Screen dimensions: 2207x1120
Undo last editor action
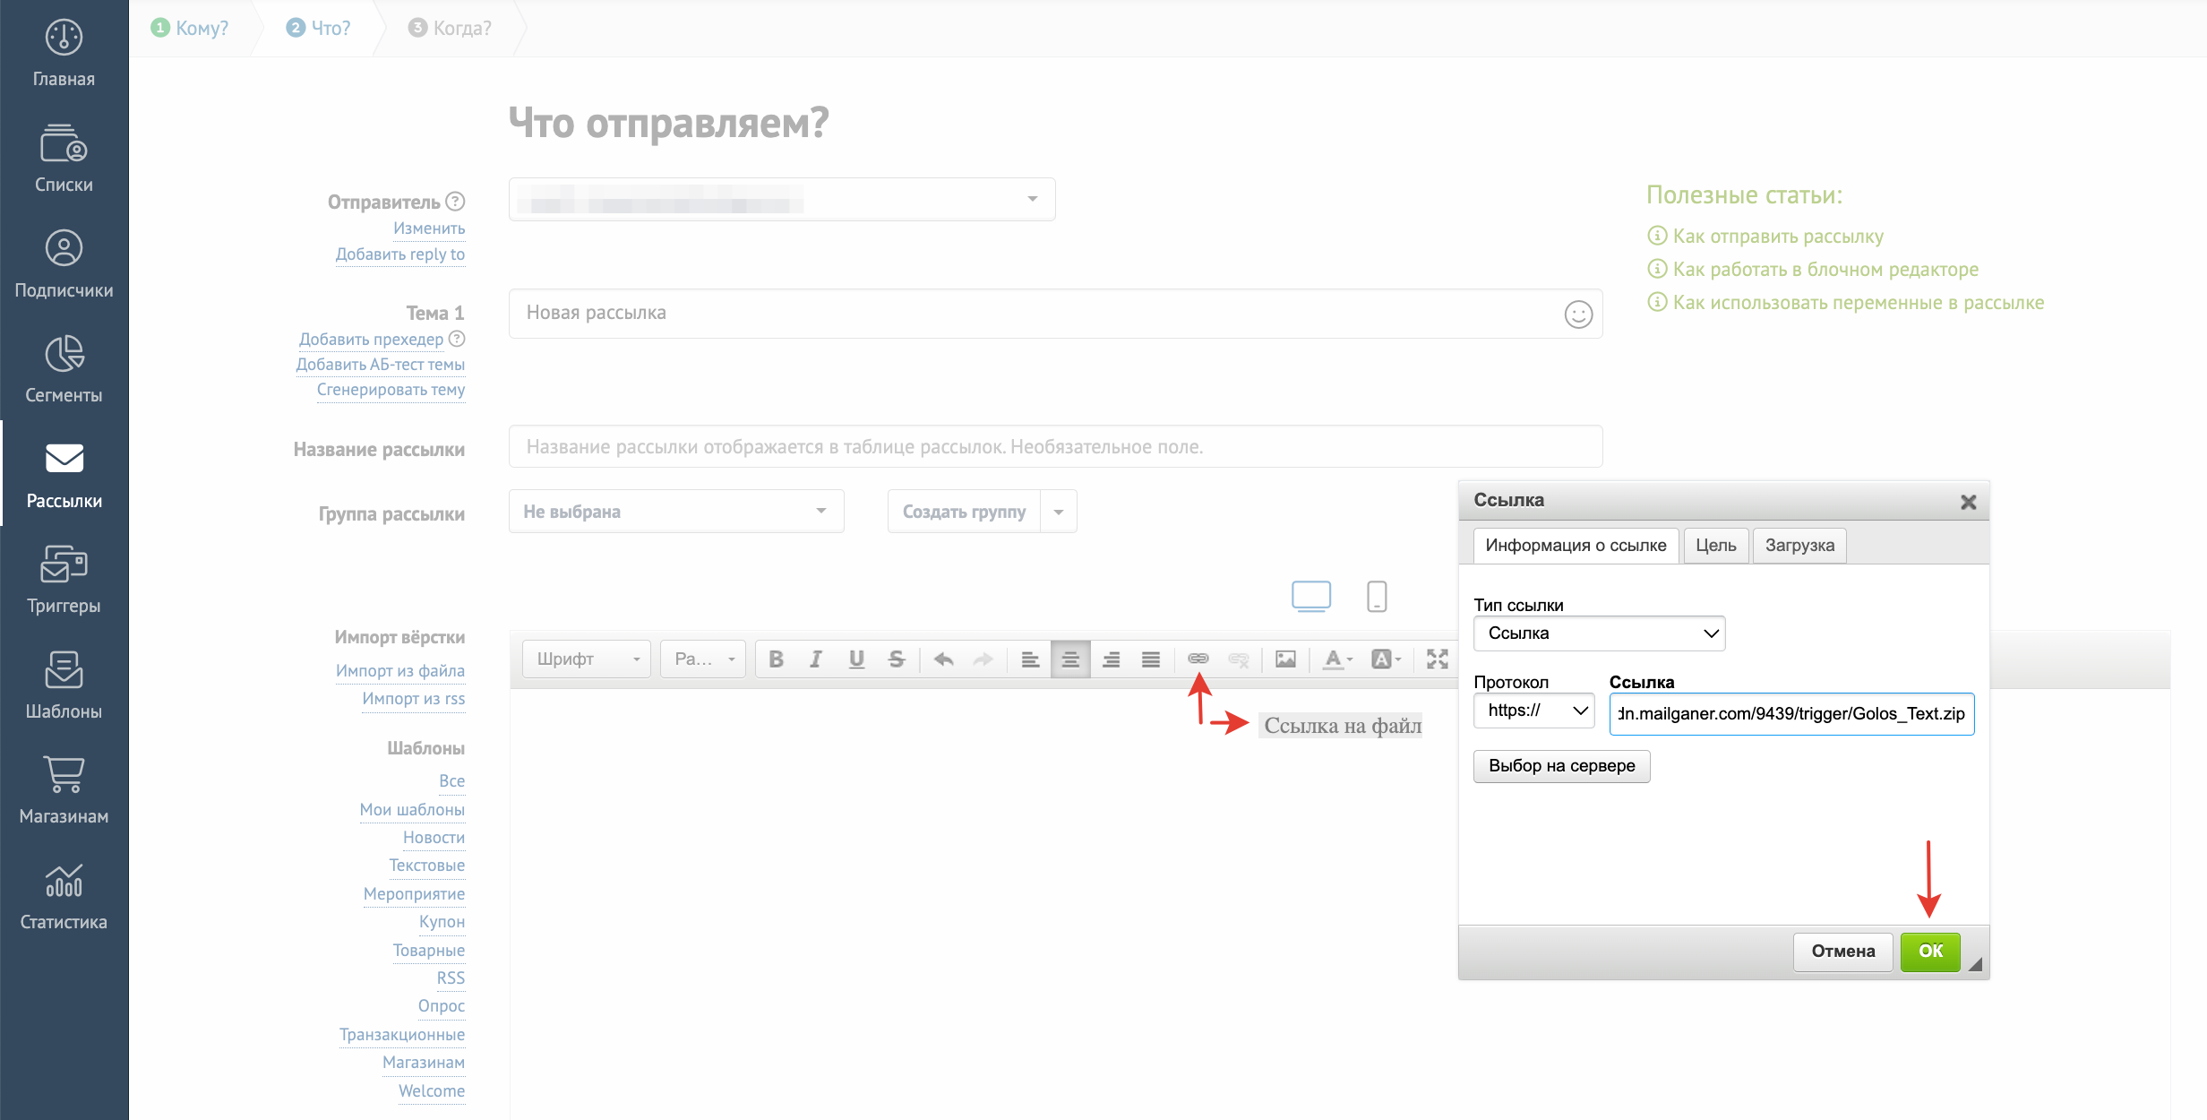click(x=943, y=659)
